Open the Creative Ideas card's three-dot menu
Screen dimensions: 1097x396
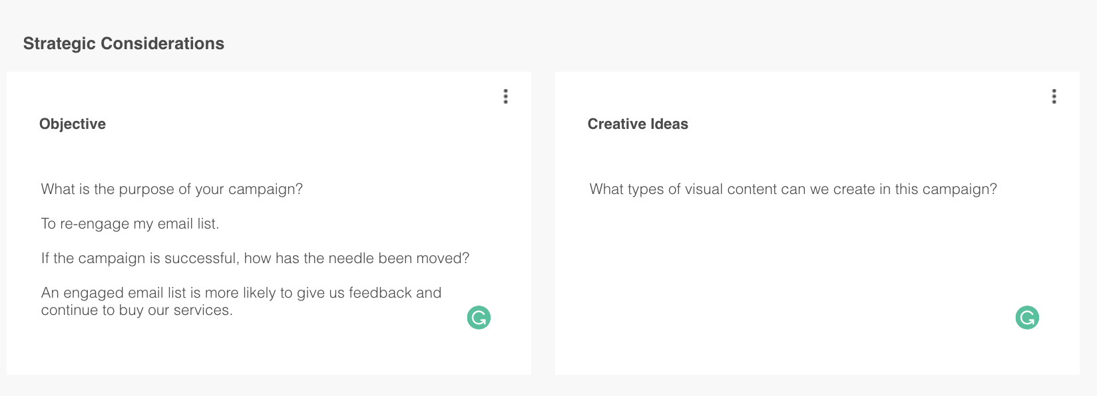point(1054,96)
